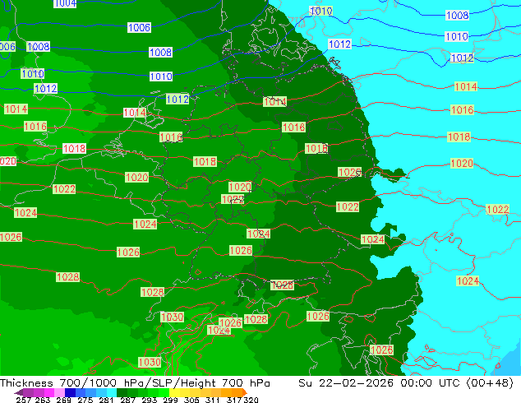This screenshot has width=521, height=403.
Task: Pick the darkest green legend swatch
Action: coord(122,392)
